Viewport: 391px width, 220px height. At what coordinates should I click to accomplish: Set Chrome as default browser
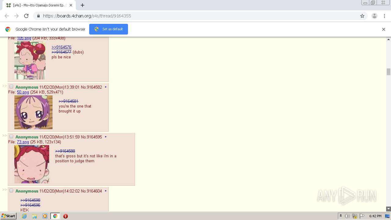(x=108, y=29)
